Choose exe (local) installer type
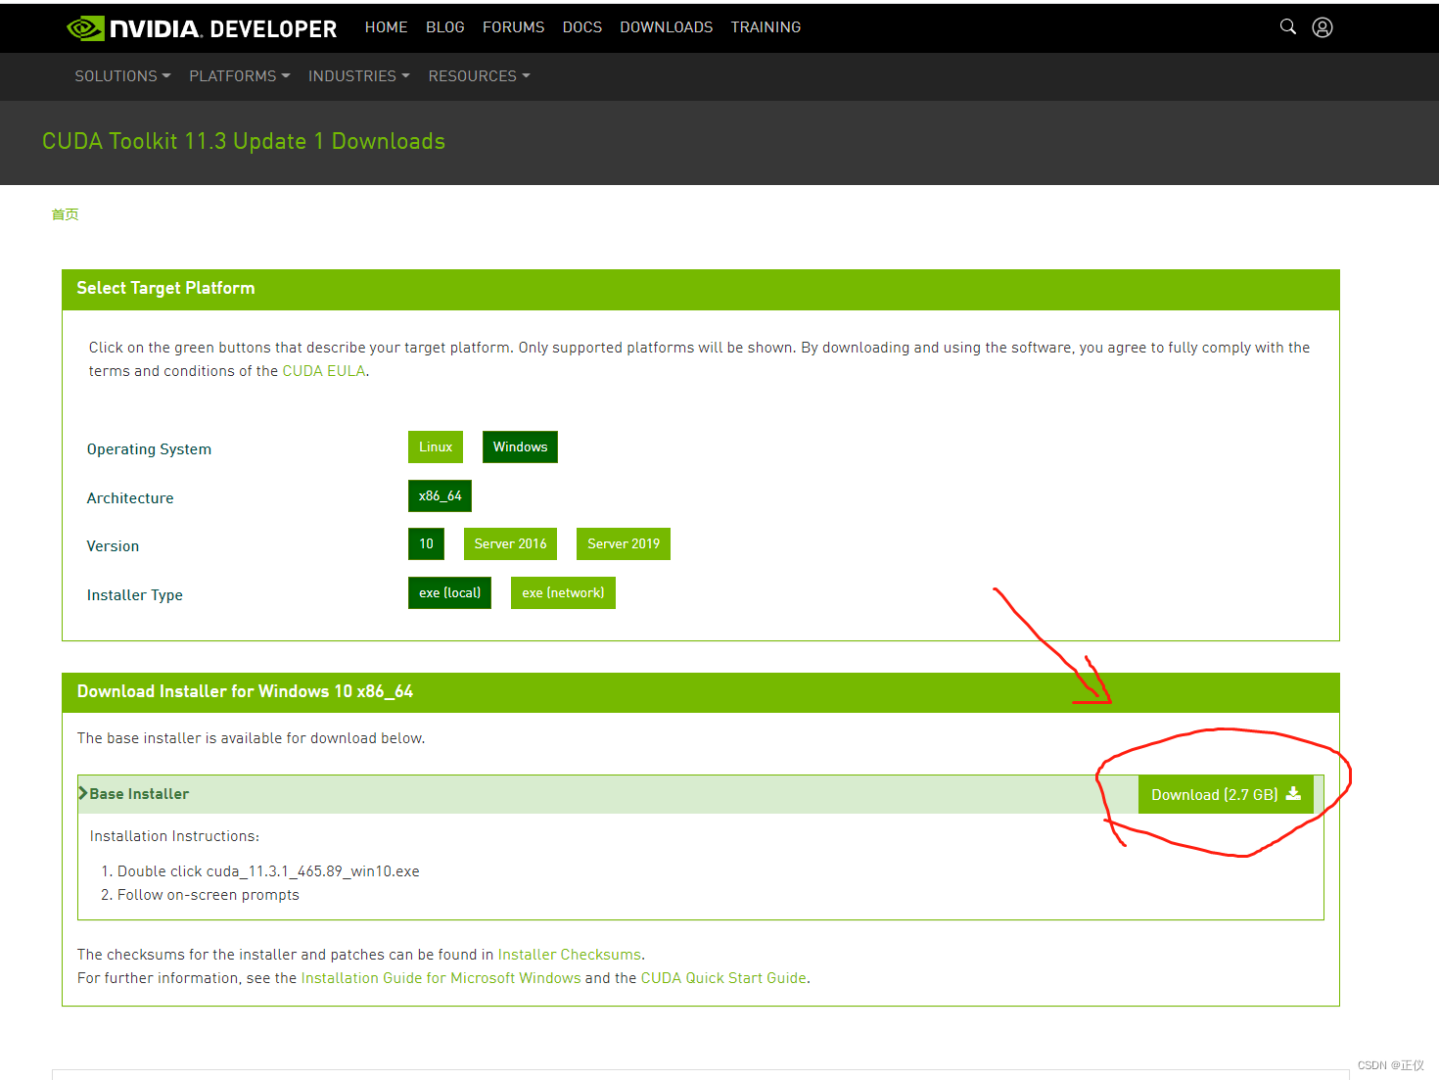This screenshot has height=1080, width=1439. pos(449,592)
